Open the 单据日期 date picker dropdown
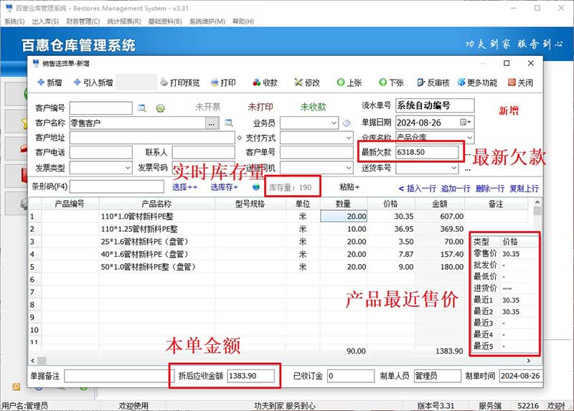 point(466,122)
